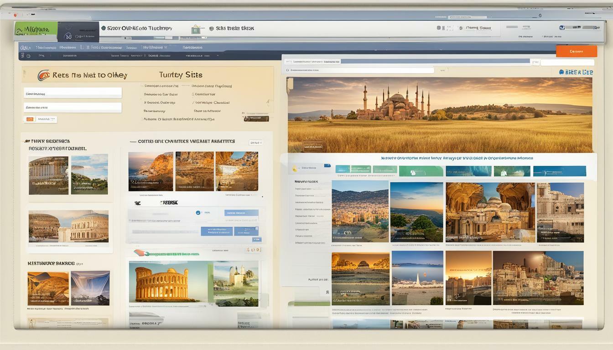Click the overlay badge on the mosque image
613x350 pixels.
point(314,146)
